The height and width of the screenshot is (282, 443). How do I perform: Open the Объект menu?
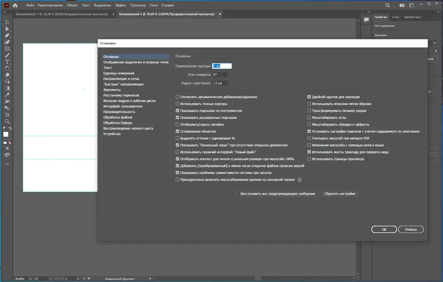(x=72, y=5)
